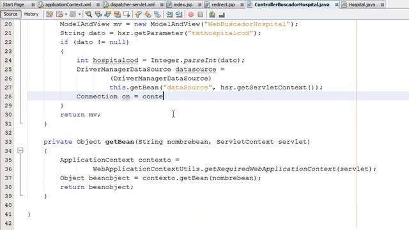
Task: Click line number 24 in gutter
Action: coord(8,60)
